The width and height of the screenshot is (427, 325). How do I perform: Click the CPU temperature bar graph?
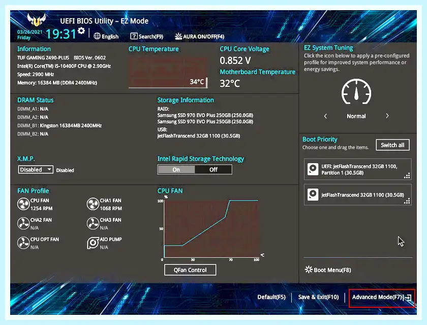[x=168, y=72]
